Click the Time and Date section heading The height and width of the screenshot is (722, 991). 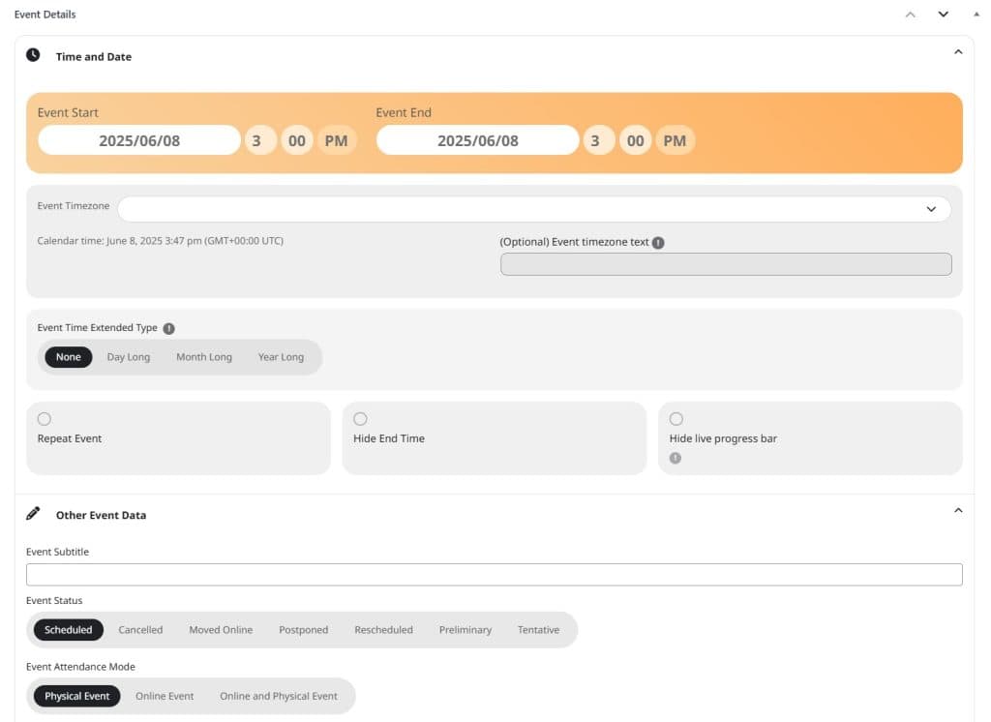coord(94,57)
